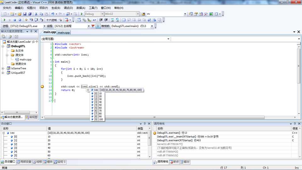This screenshot has height=170, width=302.
Task: Switch to the 监视 1 tab
Action: coord(60,162)
